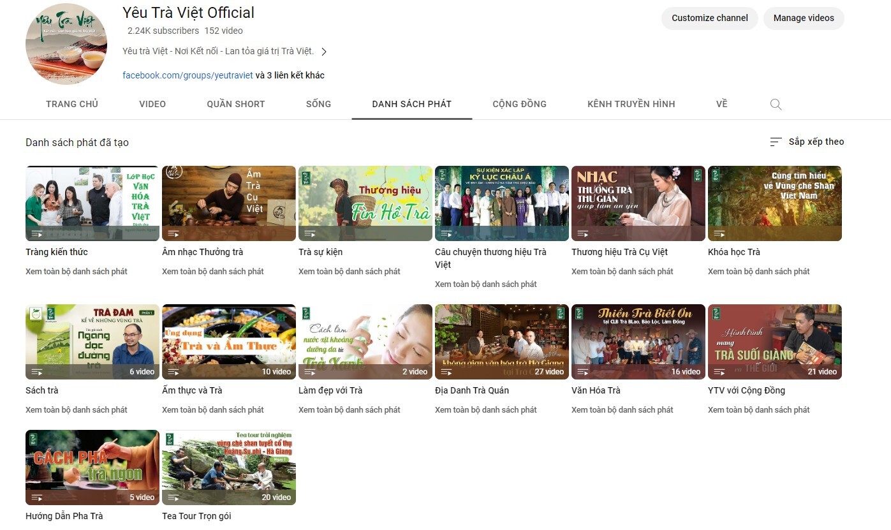Screen dimensions: 891x530
Task: Go to the QUẦN SHORT tab
Action: pyautogui.click(x=235, y=104)
